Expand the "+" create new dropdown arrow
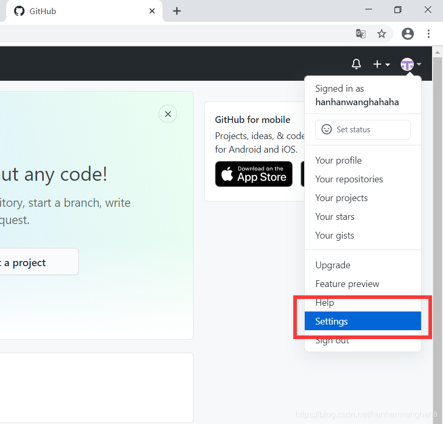The height and width of the screenshot is (424, 443). tap(387, 65)
